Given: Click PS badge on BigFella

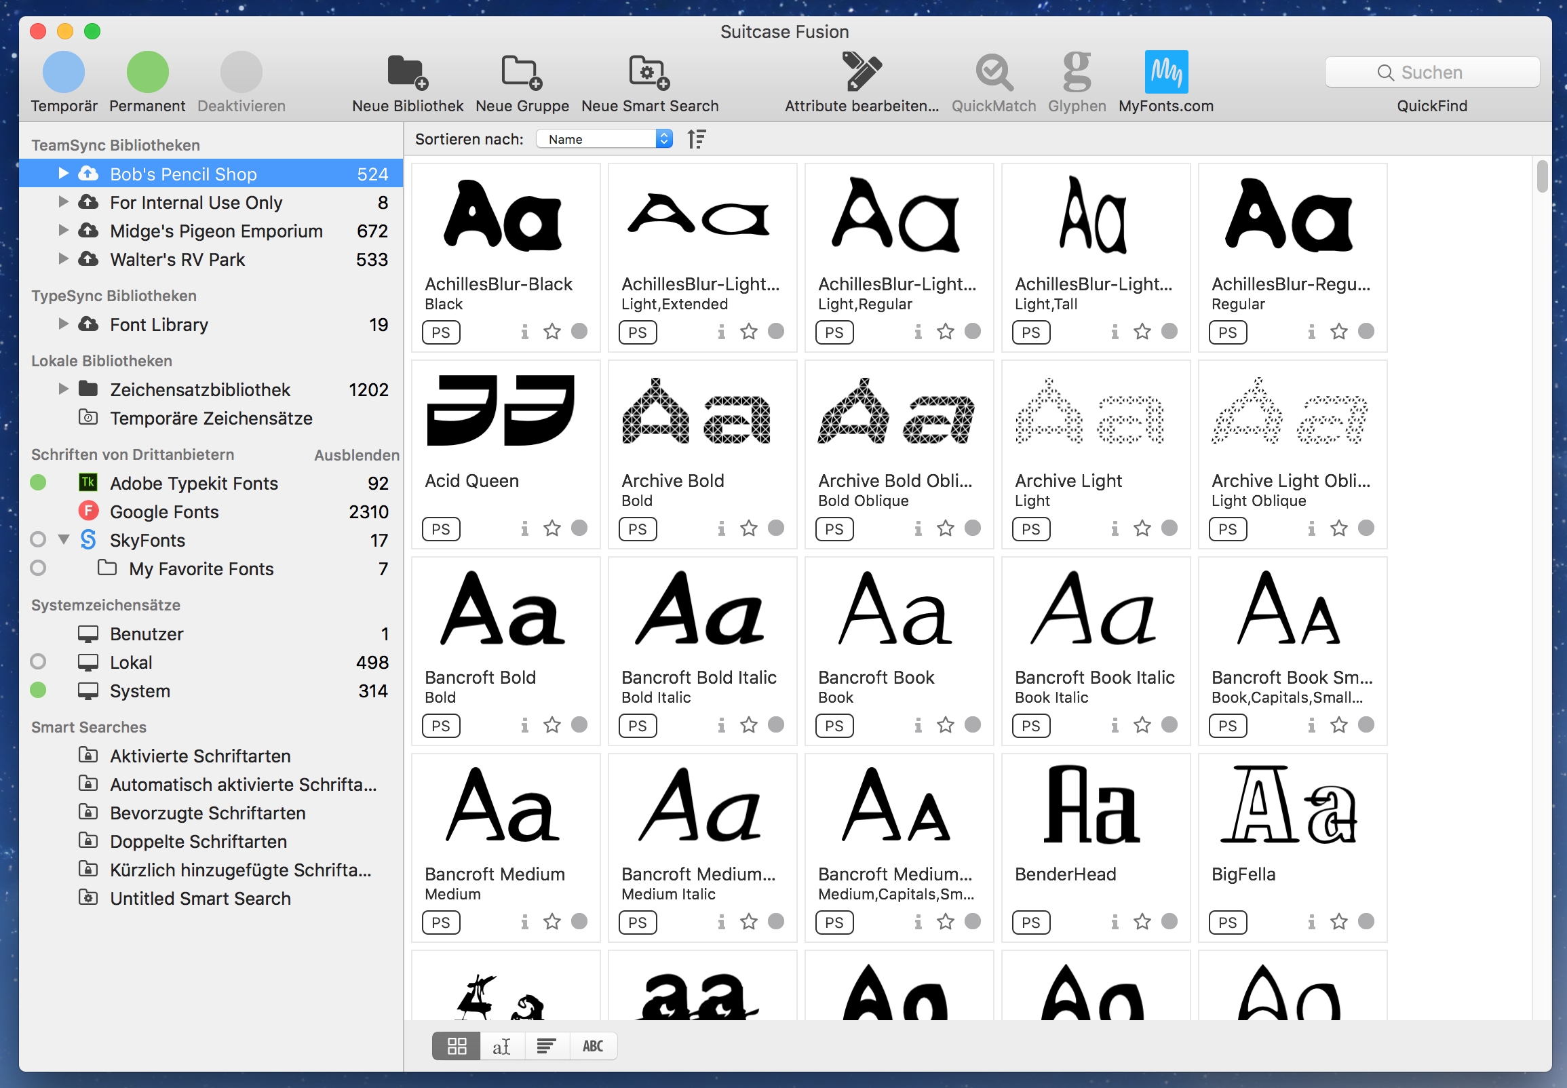Looking at the screenshot, I should [x=1228, y=922].
